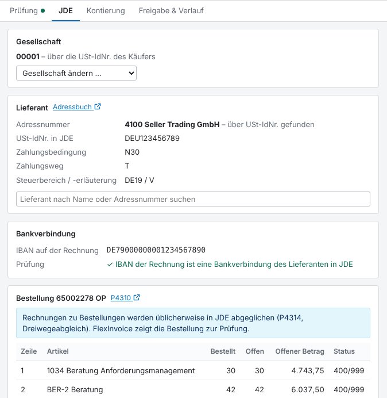Click the Bestellt column header
This screenshot has height=398, width=387.
tap(223, 351)
